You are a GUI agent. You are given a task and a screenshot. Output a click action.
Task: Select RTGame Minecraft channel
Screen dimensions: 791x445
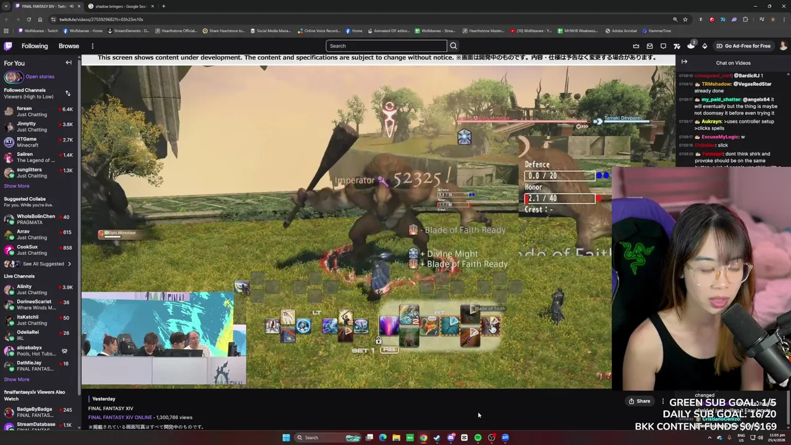coord(38,142)
